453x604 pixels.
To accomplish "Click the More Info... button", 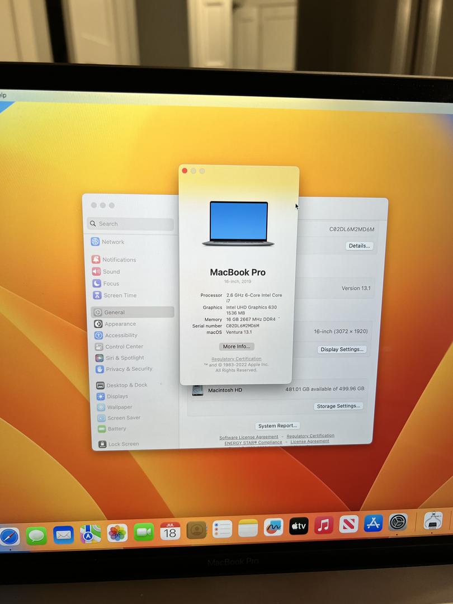I will 237,347.
